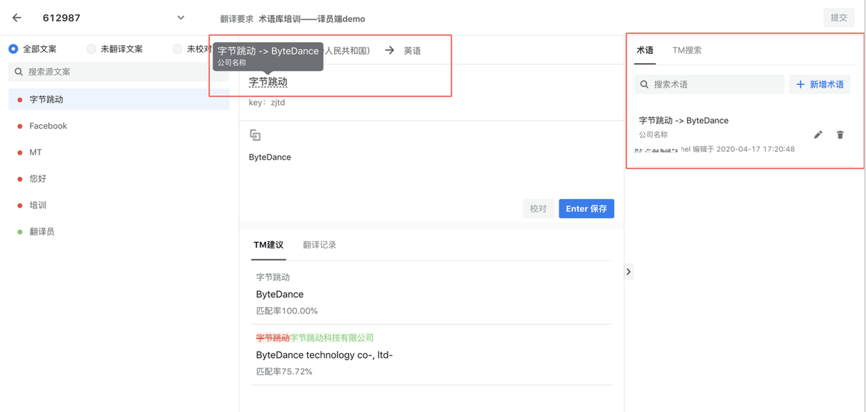Collapse the right terminology panel
Viewport: 866px width, 412px height.
628,272
